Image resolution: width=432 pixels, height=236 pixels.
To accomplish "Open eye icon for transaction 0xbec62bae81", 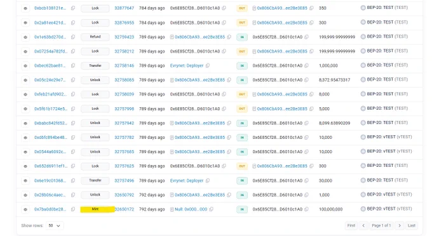I will click(25, 66).
